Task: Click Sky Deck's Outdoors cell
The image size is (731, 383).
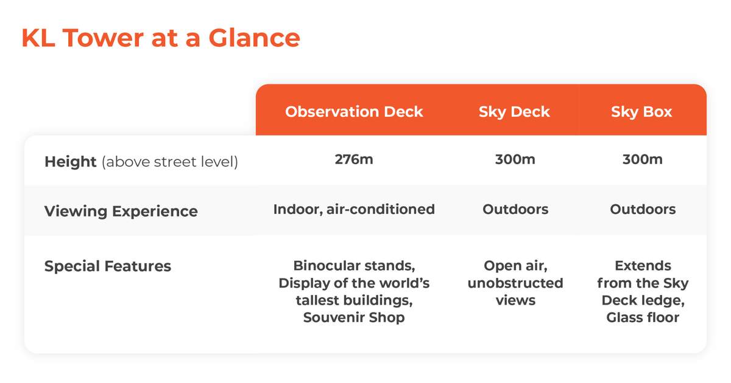Action: [x=515, y=210]
